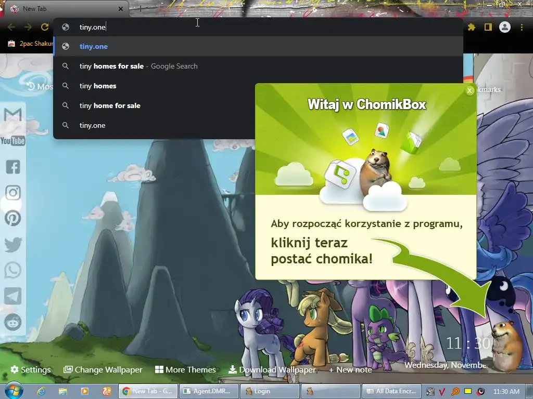
Task: Open the WhatsApp sidebar shortcut
Action: tap(13, 270)
